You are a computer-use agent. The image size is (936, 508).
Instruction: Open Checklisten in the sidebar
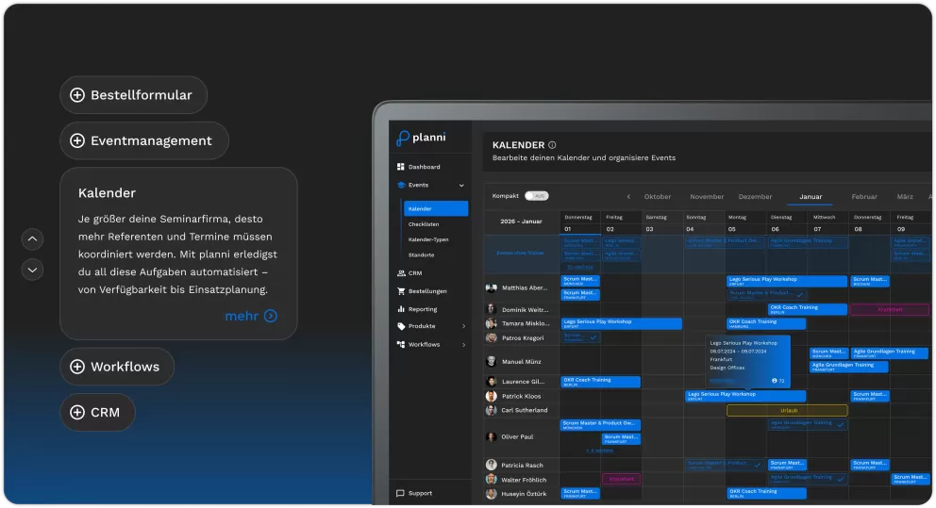pyautogui.click(x=424, y=224)
